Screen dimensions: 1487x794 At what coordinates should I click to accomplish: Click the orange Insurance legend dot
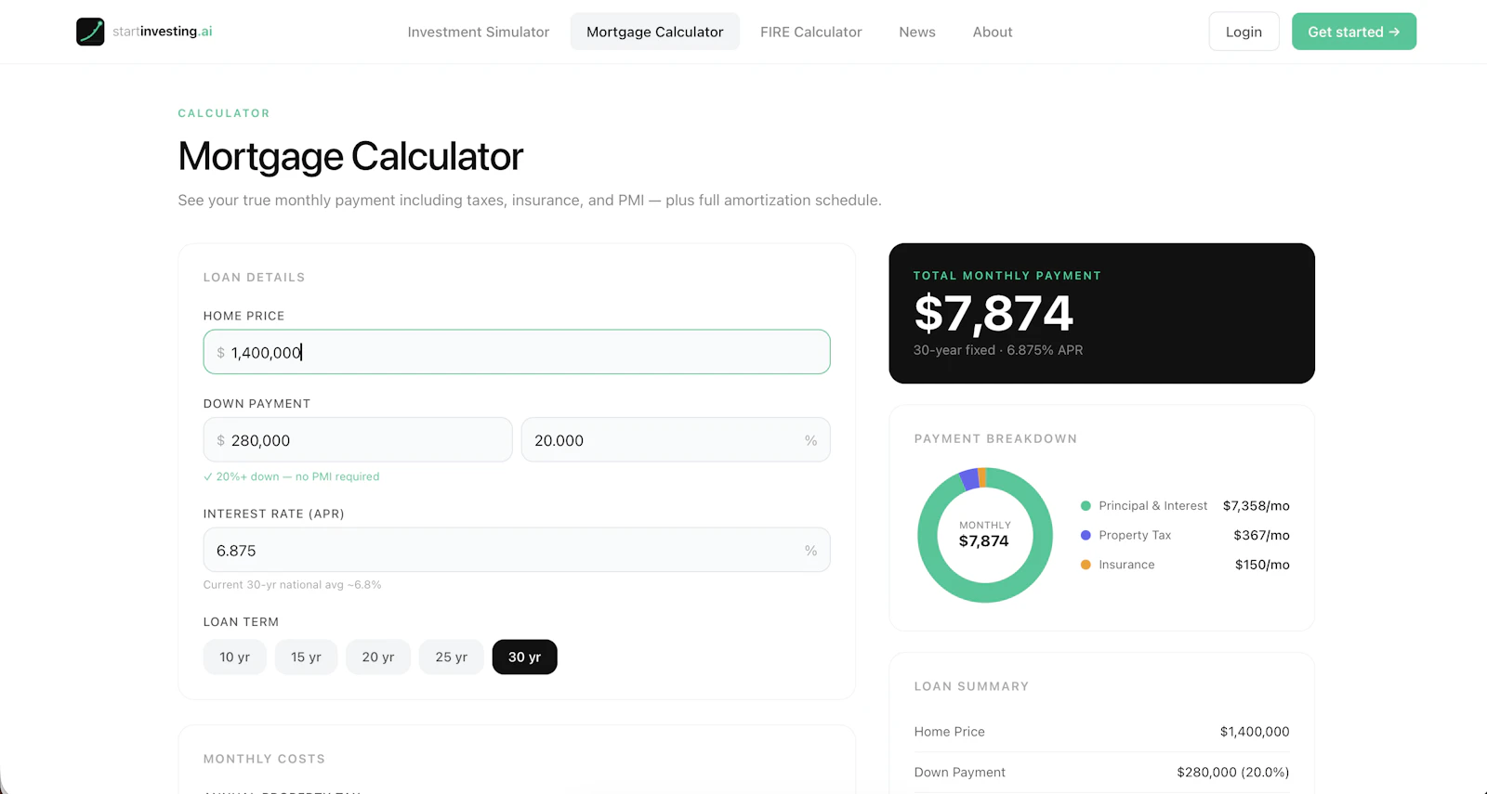(x=1086, y=565)
